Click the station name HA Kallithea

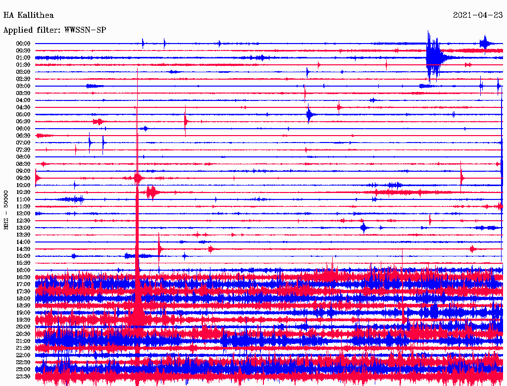28,15
